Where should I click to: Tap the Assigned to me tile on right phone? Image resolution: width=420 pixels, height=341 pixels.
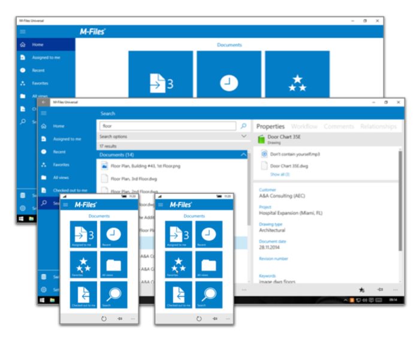point(179,235)
